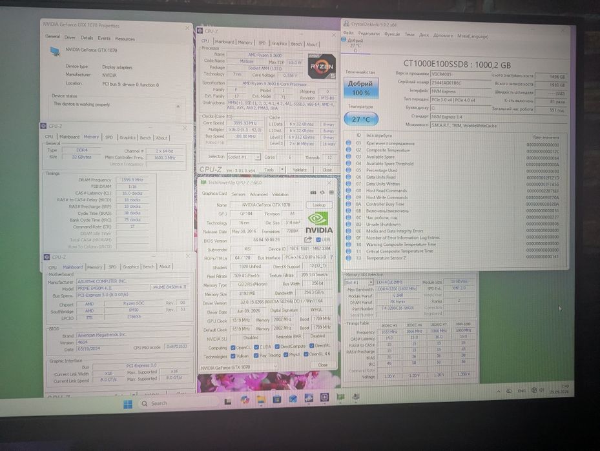This screenshot has height=451, width=600.
Task: Click the bus interface question mark in GPU-Z
Action: click(x=331, y=257)
